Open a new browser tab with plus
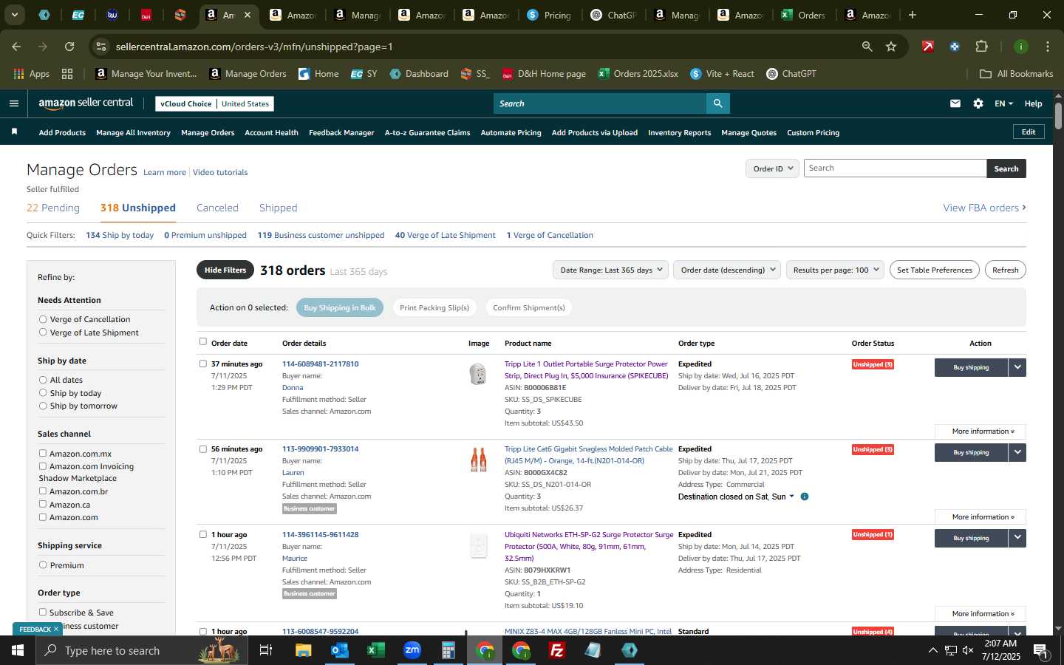1064x665 pixels. (x=913, y=15)
